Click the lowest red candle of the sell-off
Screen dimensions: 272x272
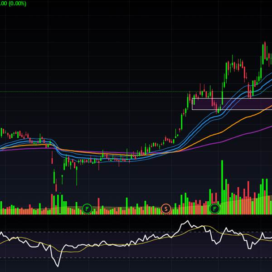56,187
